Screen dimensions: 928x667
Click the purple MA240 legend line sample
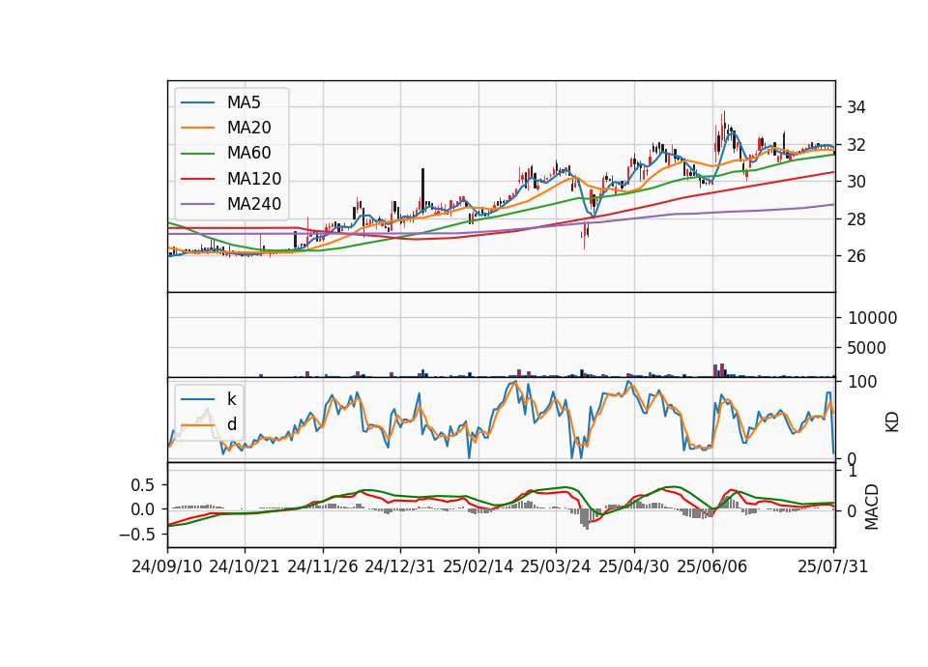click(x=197, y=204)
